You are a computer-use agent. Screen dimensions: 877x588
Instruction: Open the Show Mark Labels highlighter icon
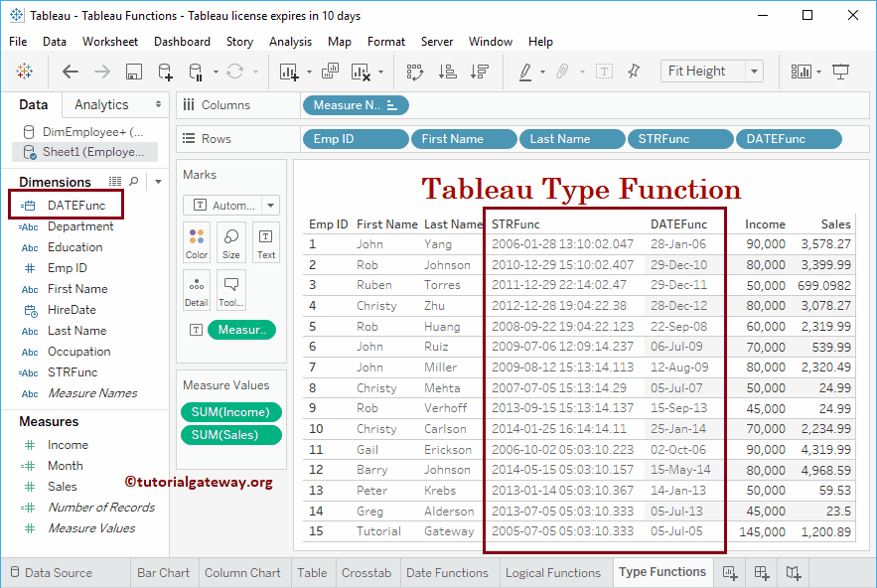coord(524,71)
